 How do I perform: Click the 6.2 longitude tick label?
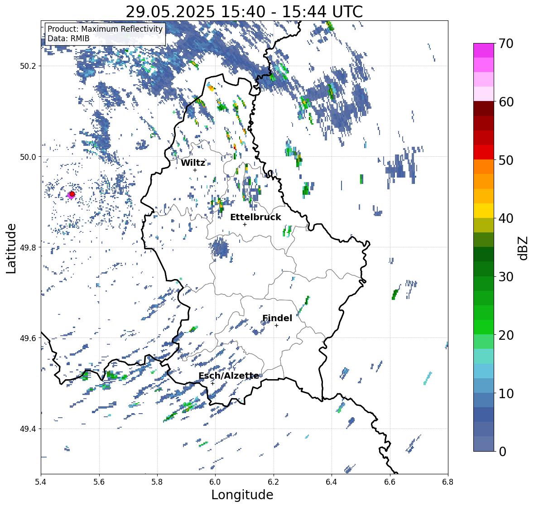click(274, 482)
